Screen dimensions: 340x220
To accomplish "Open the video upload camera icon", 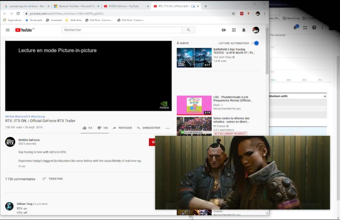I will tap(224, 30).
